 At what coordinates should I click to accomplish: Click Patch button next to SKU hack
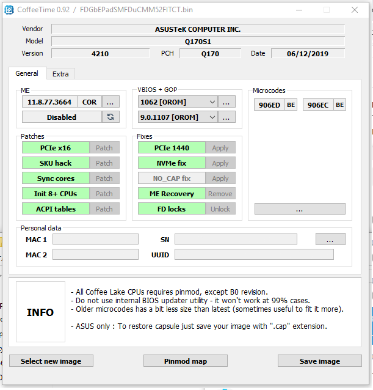click(104, 163)
